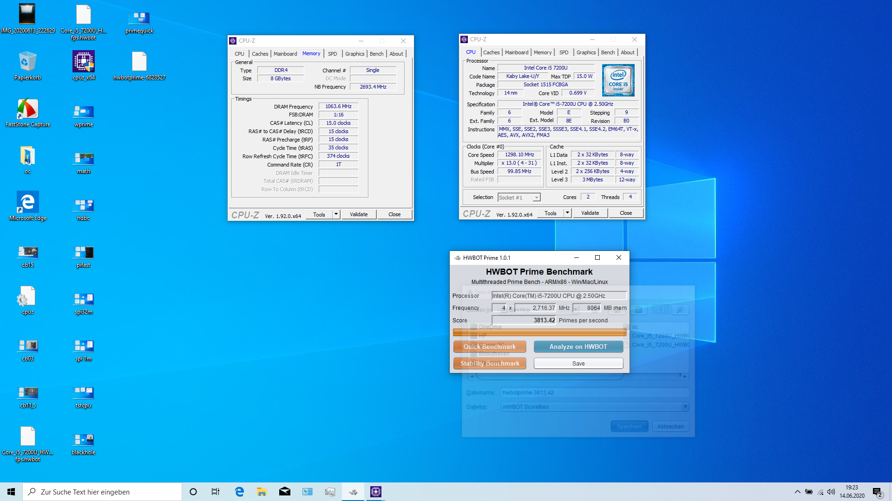
Task: Open Bench tab in right CPU-Z window
Action: coord(608,52)
